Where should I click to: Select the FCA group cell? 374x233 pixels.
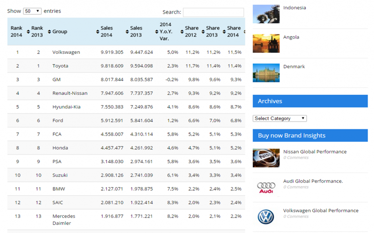[57, 134]
